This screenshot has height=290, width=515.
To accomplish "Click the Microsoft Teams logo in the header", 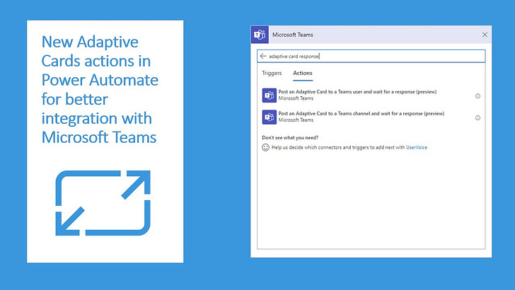I will [260, 35].
